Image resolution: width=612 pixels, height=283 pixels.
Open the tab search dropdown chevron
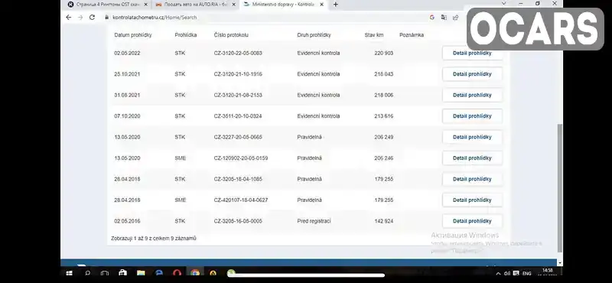[504, 4]
